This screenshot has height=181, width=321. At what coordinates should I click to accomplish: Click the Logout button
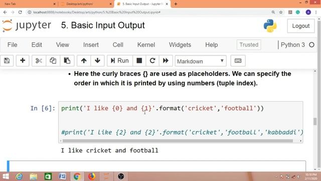click(301, 26)
